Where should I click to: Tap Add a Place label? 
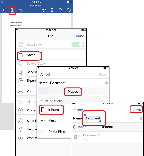coord(57,132)
